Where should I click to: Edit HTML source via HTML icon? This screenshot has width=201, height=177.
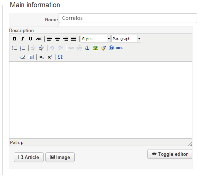point(119,48)
